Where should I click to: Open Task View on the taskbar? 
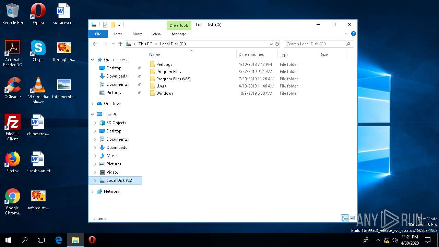click(x=41, y=240)
